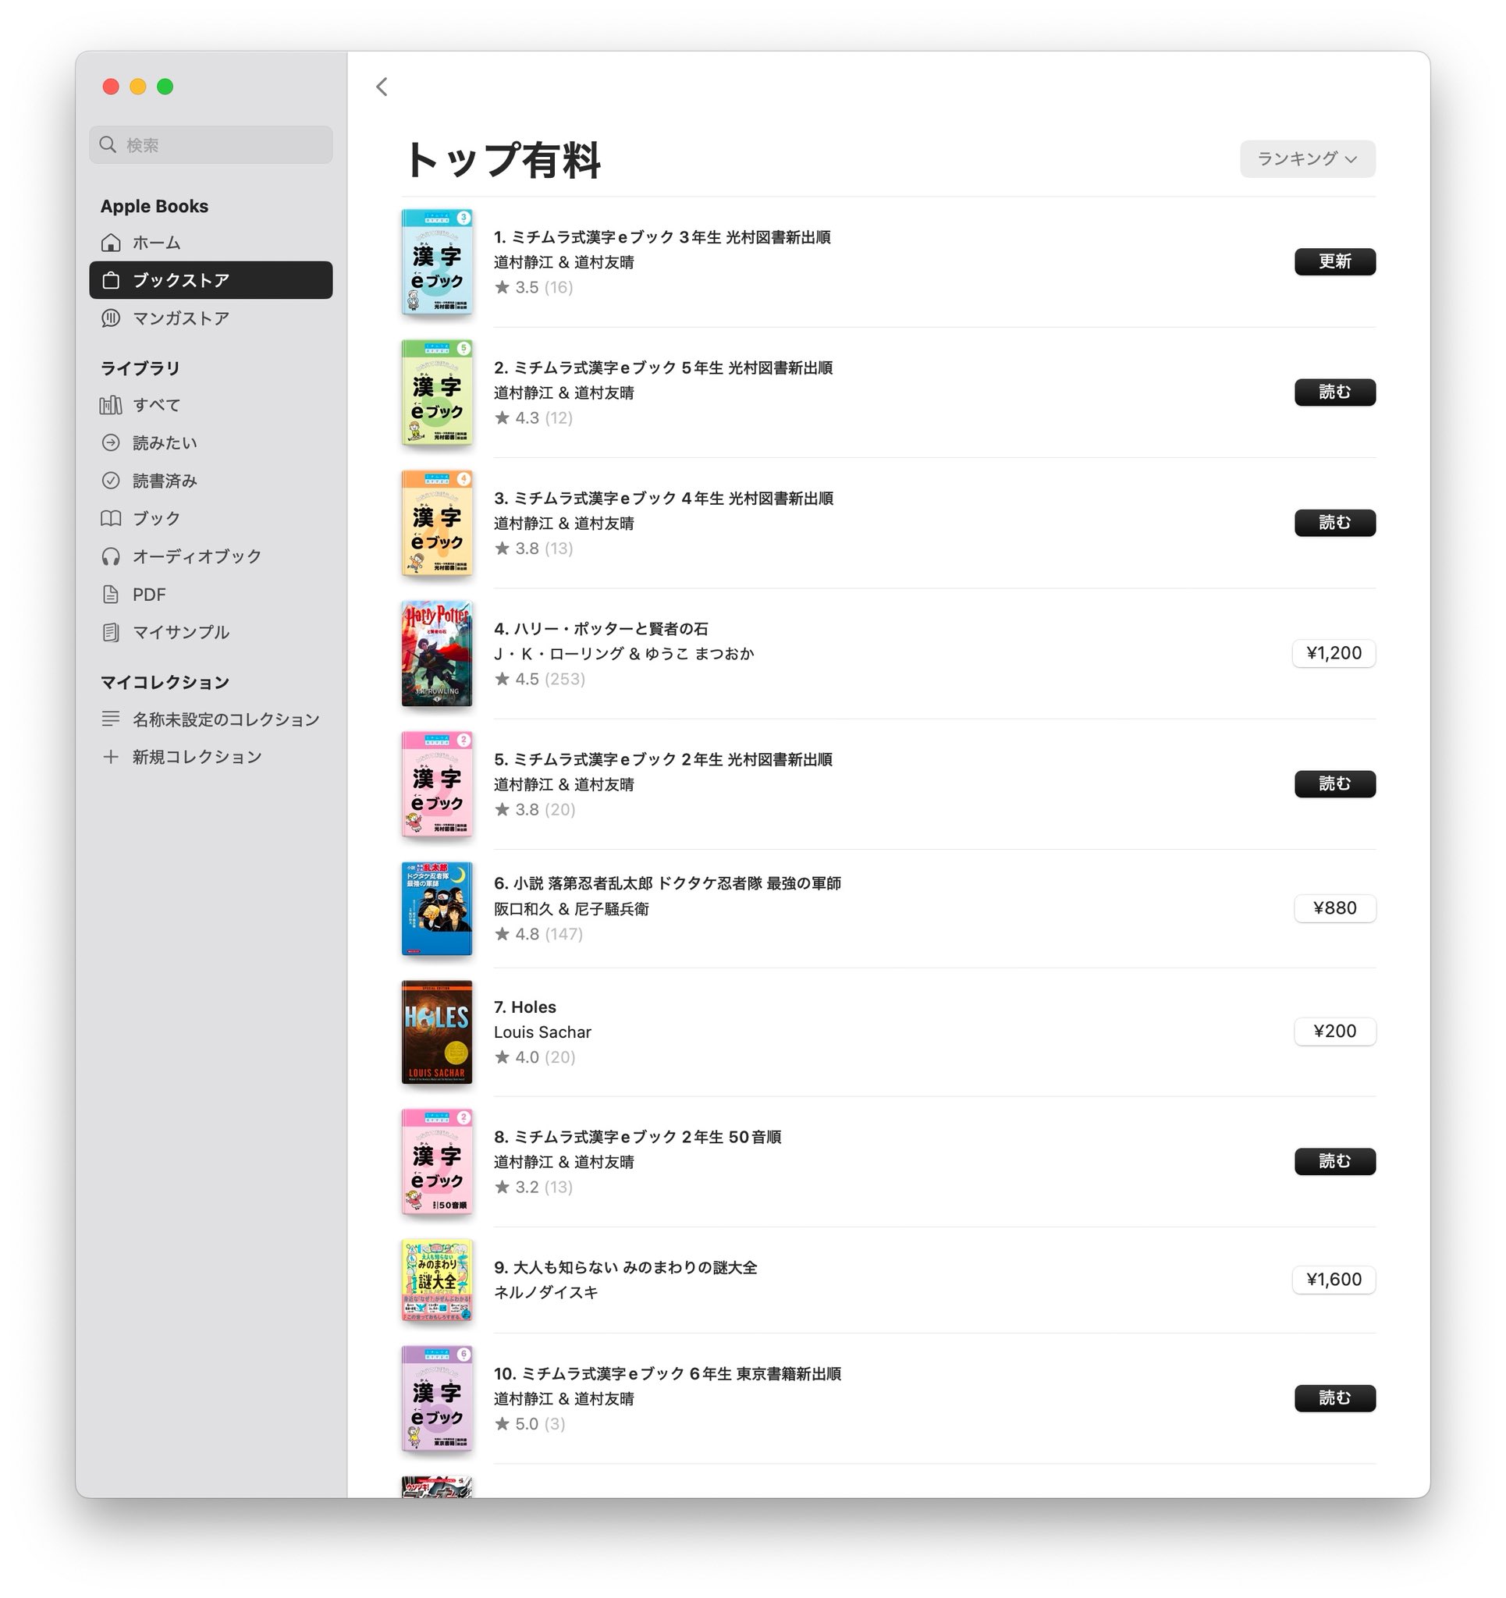The width and height of the screenshot is (1506, 1598).
Task: Click the manga store speech-bubble icon
Action: pyautogui.click(x=111, y=318)
